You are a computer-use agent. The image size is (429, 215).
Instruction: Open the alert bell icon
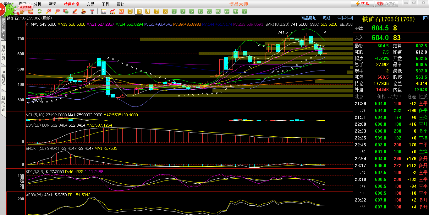pos(84,11)
